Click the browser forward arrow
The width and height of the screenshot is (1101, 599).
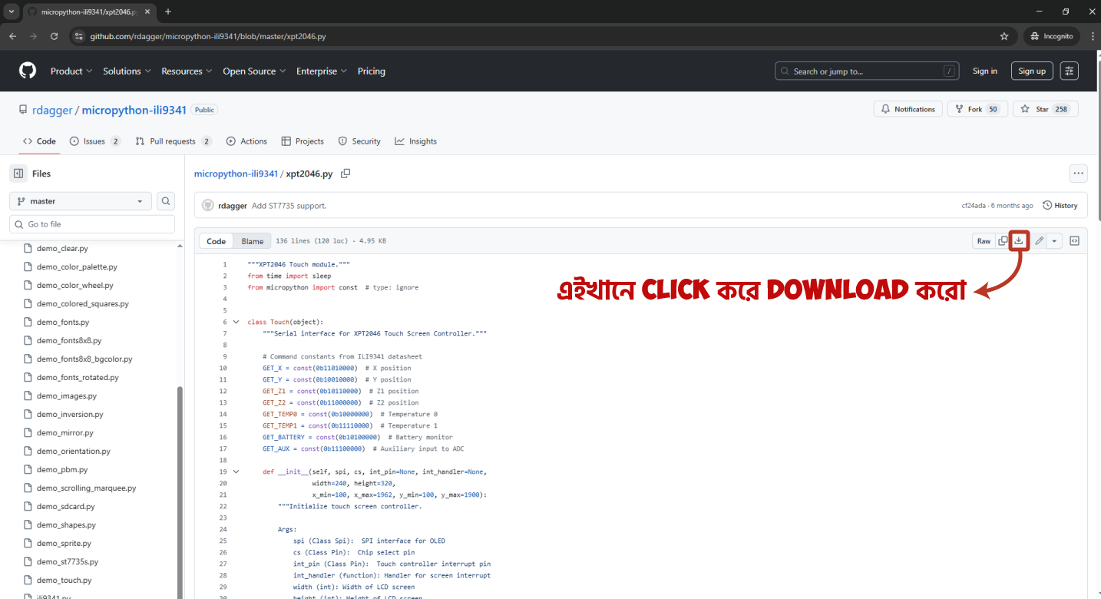click(x=33, y=36)
